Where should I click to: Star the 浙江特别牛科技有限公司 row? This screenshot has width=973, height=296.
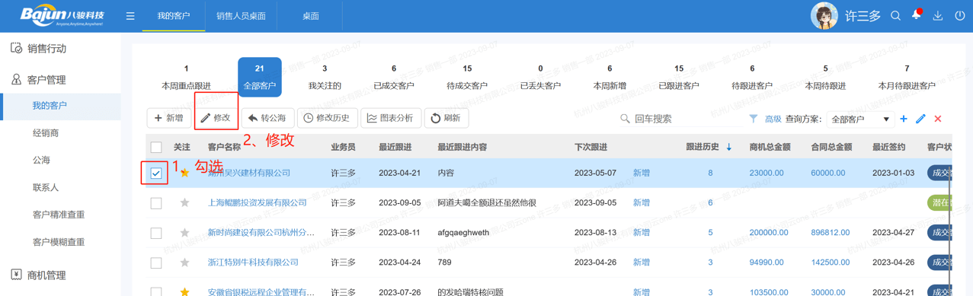click(x=184, y=263)
